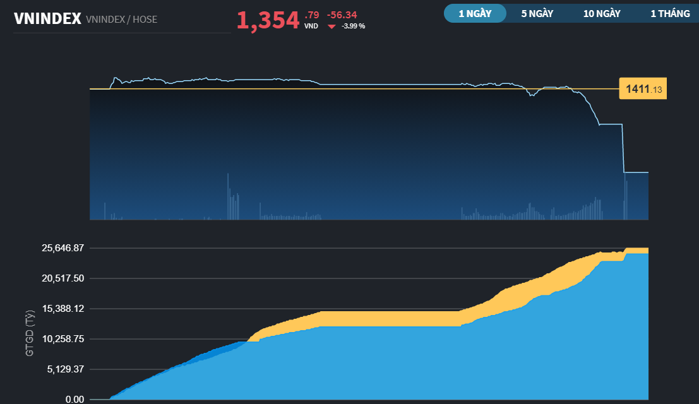Click the 10,258.75 axis label
The height and width of the screenshot is (404, 699).
(x=63, y=339)
